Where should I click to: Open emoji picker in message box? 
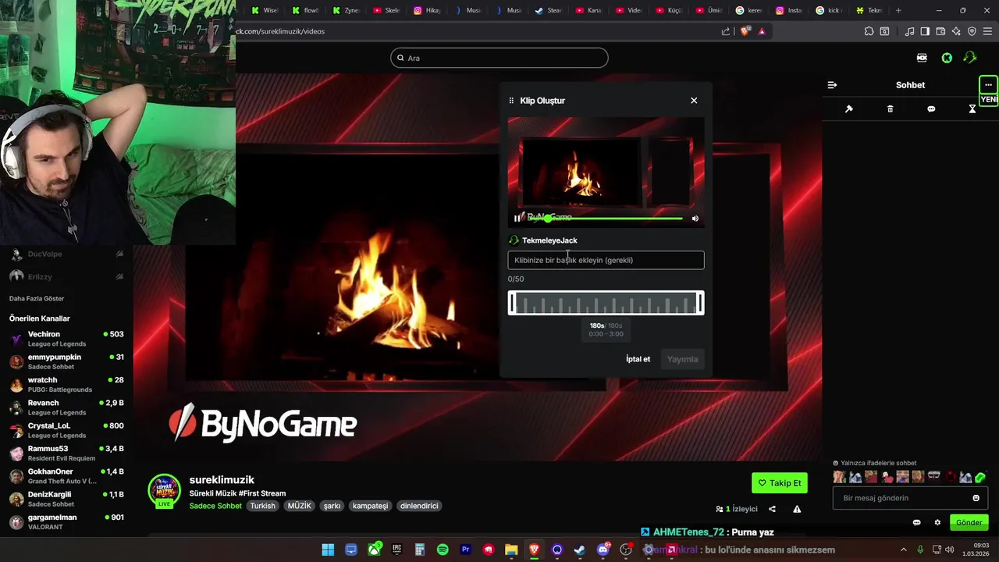pos(976,498)
